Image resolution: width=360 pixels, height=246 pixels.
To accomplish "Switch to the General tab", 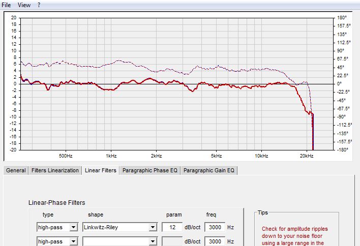I will [16, 170].
